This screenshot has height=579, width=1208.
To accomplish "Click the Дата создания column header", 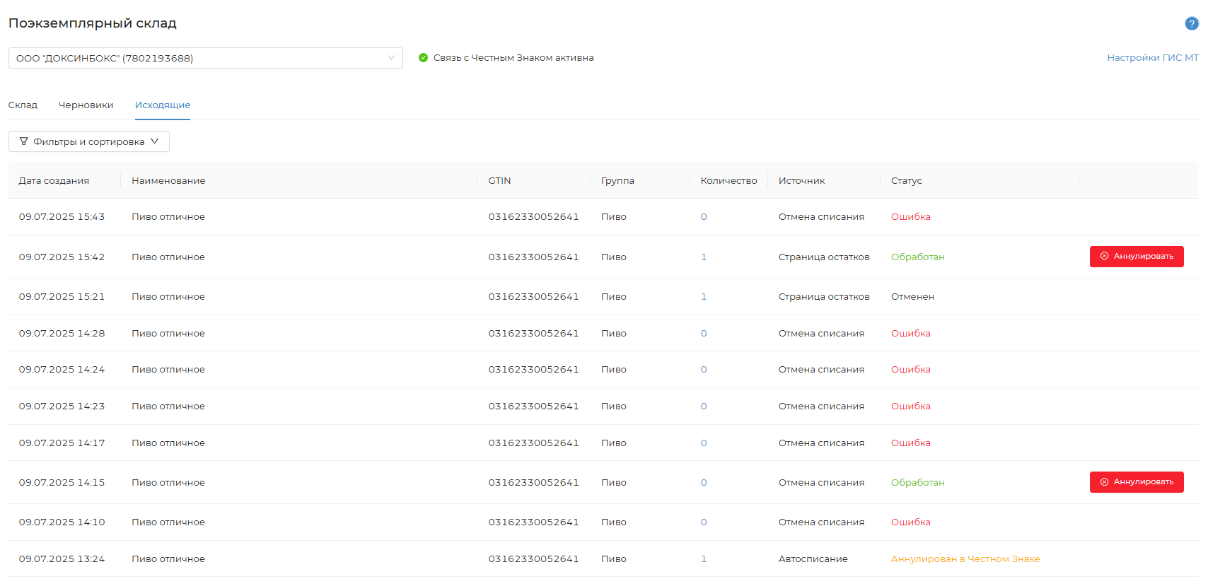I will (x=54, y=181).
